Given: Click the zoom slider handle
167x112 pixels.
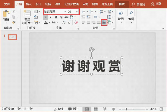Looking at the screenshot, I should [x=126, y=109].
